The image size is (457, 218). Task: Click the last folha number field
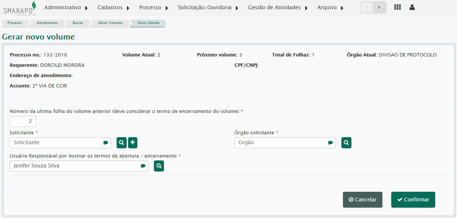tap(23, 122)
